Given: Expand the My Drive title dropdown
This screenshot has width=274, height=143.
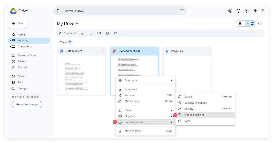Looking at the screenshot, I should pyautogui.click(x=77, y=24).
